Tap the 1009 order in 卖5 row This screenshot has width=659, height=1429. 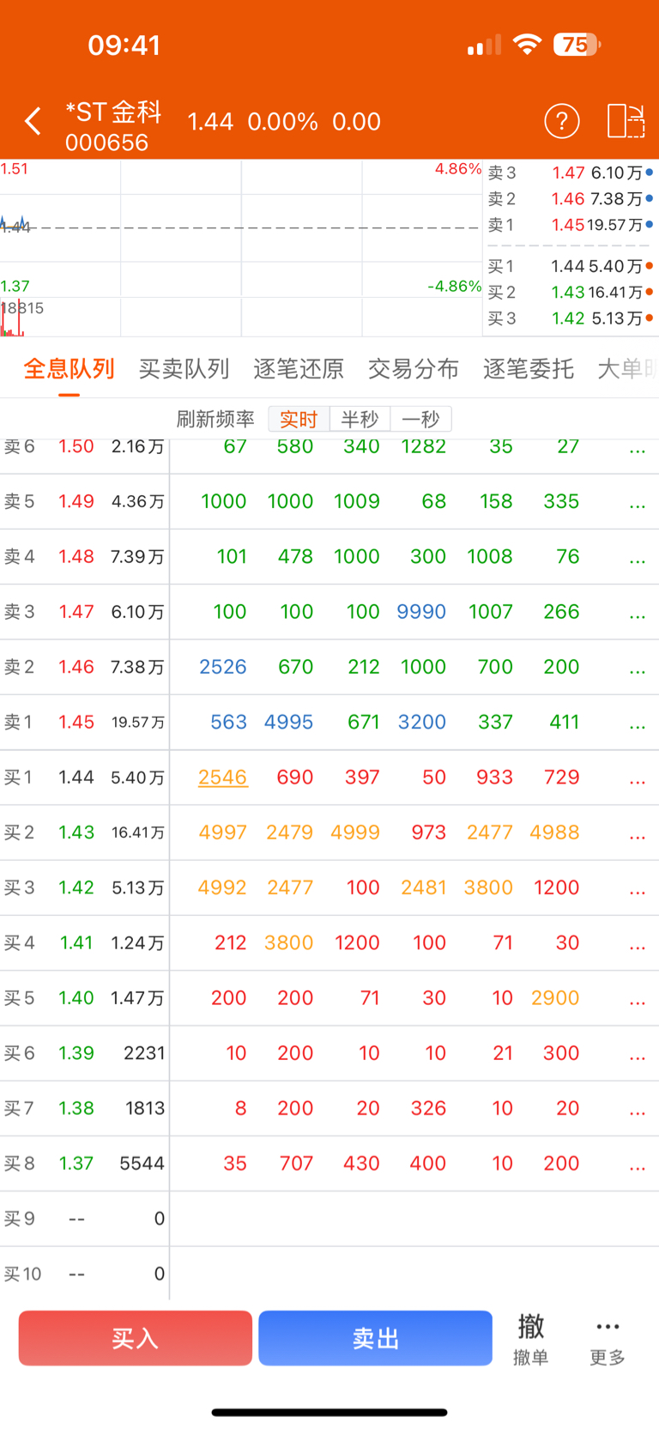(357, 501)
